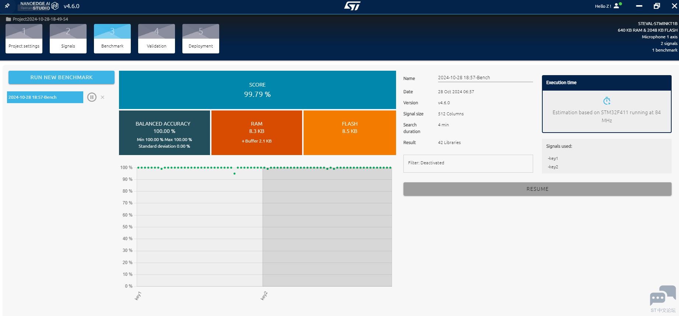Click the outlier data point below 100 %
The height and width of the screenshot is (316, 679).
pos(234,173)
